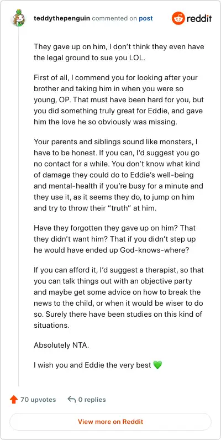Click the reddit wordmark text
Screen dimensions: 221x440
point(199,19)
